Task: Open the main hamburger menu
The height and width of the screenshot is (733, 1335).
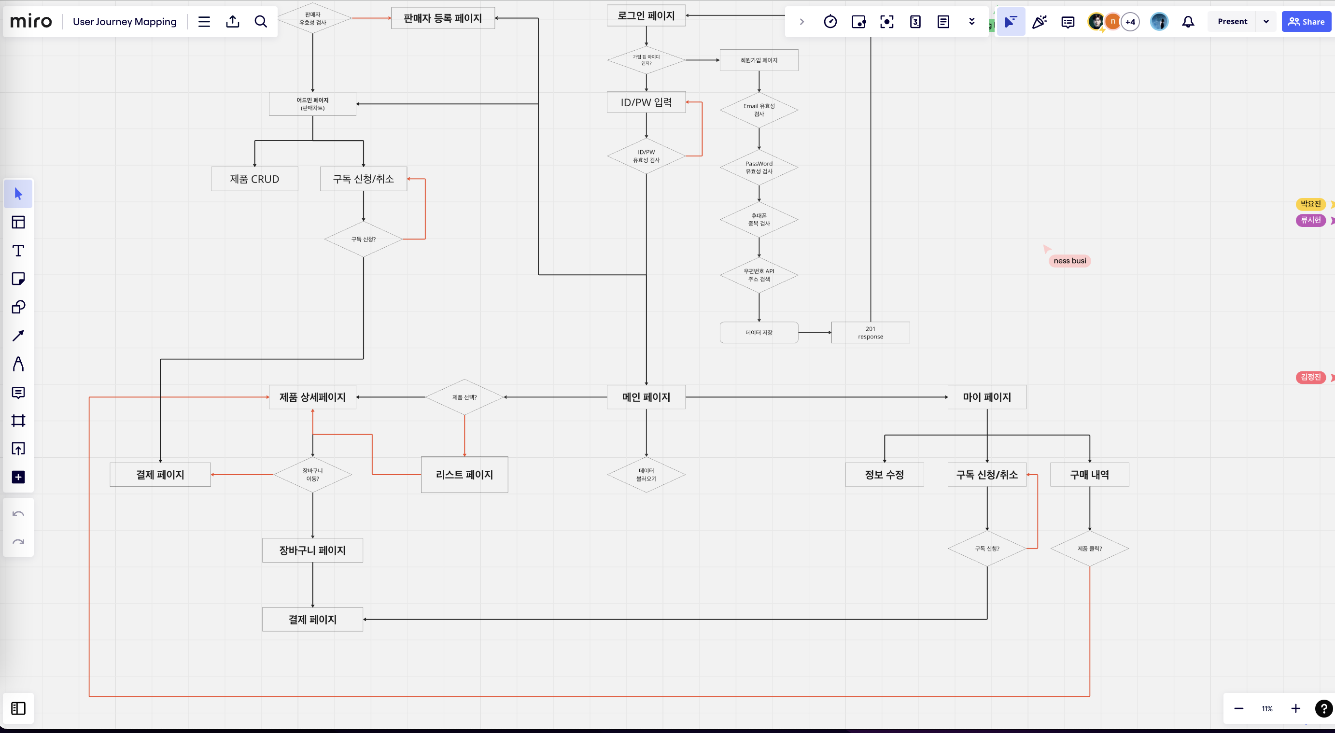Action: click(204, 22)
